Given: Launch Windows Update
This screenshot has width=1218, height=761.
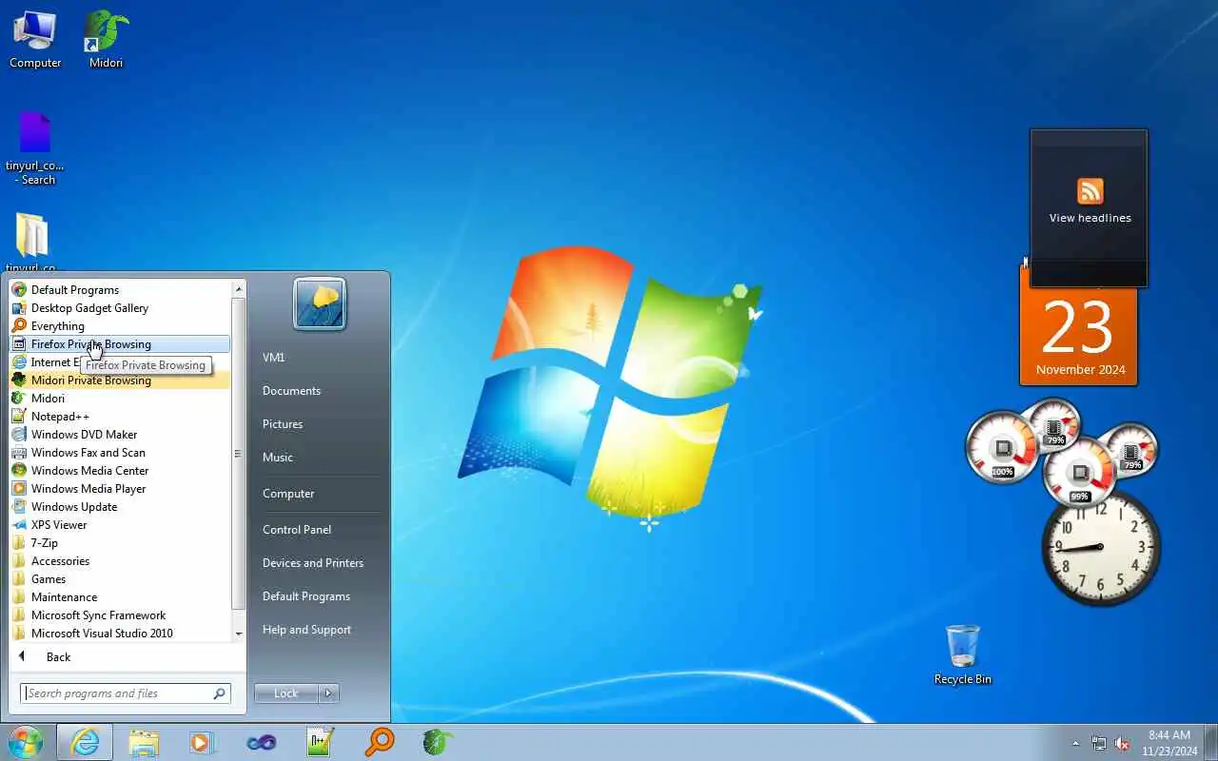Looking at the screenshot, I should point(120,507).
